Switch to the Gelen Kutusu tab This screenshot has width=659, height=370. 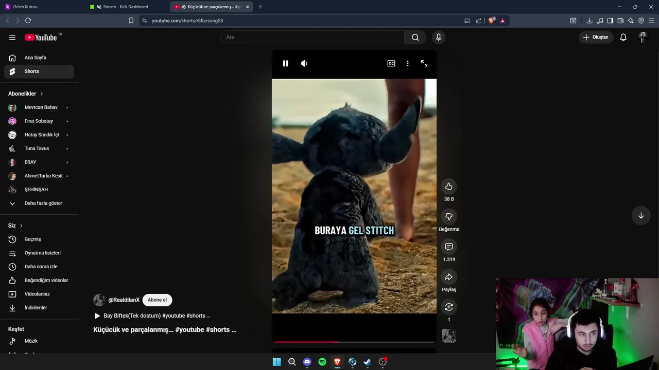(41, 7)
